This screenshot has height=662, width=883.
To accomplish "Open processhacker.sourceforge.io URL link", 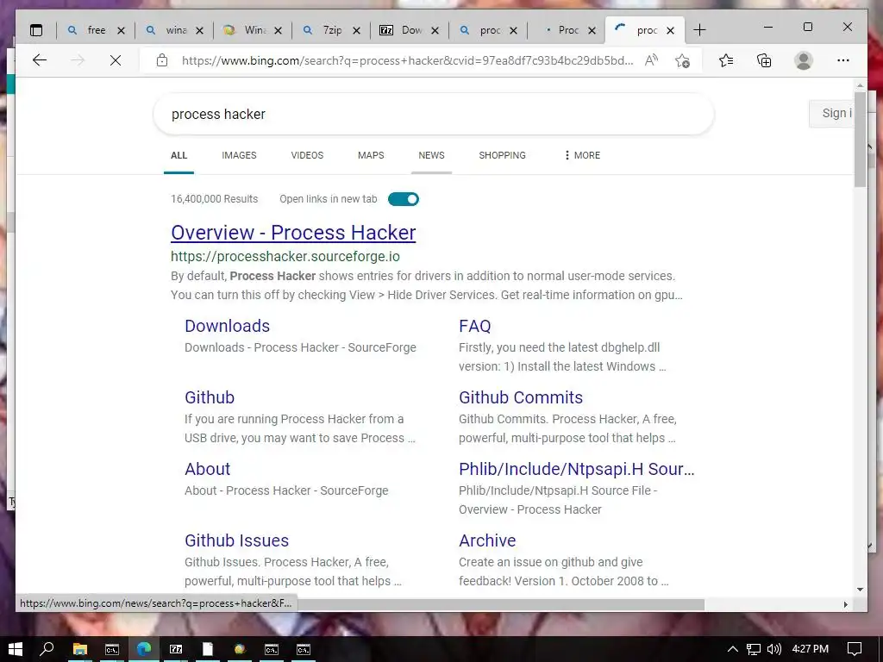I will click(285, 257).
